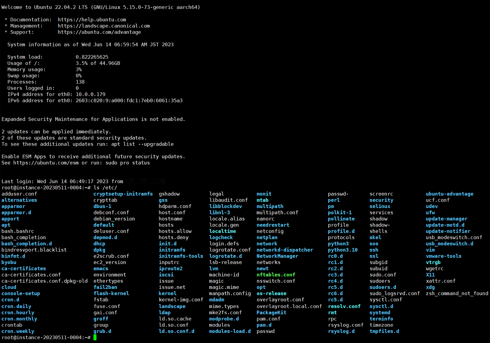Click the https://ubuntu.com/advantage support URL
490x343 pixels.
(99, 32)
